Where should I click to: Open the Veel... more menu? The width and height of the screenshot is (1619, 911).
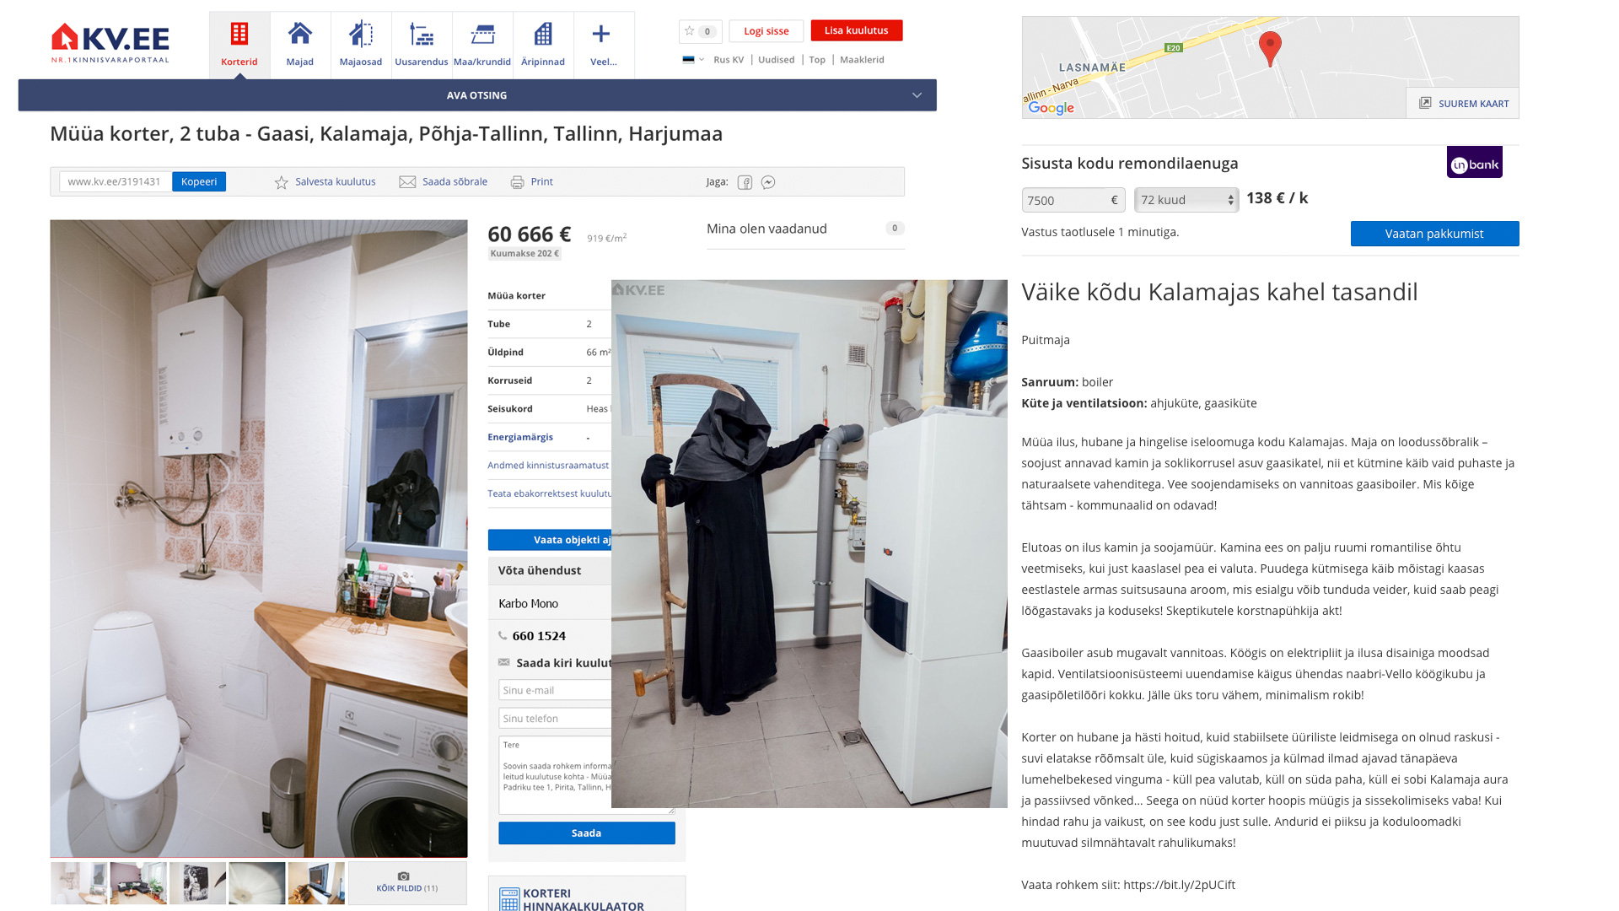coord(603,44)
